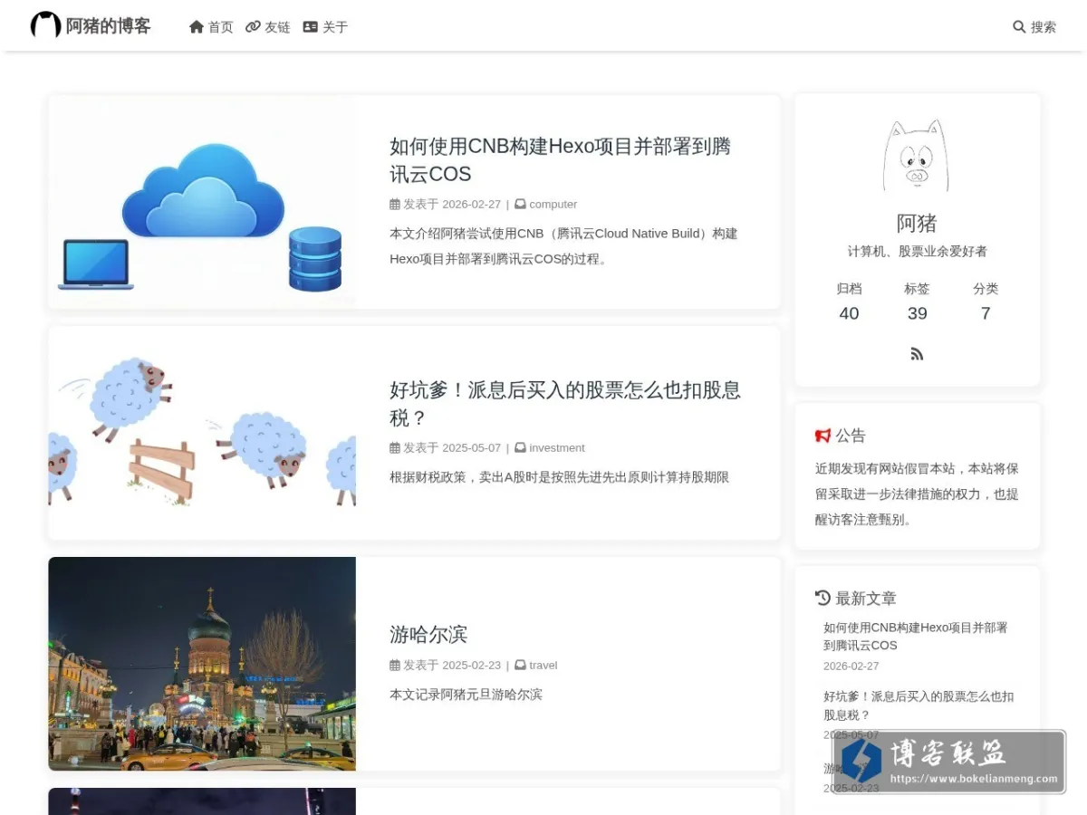Click the 公告 heading text
Screen dimensions: 1087x815
[x=851, y=436]
